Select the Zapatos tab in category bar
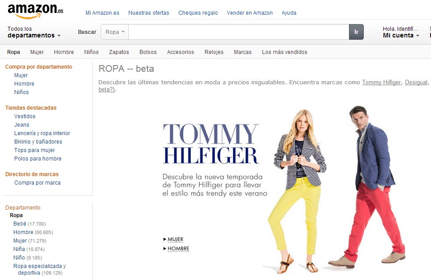Screen dimensions: 431x280 click(x=119, y=52)
